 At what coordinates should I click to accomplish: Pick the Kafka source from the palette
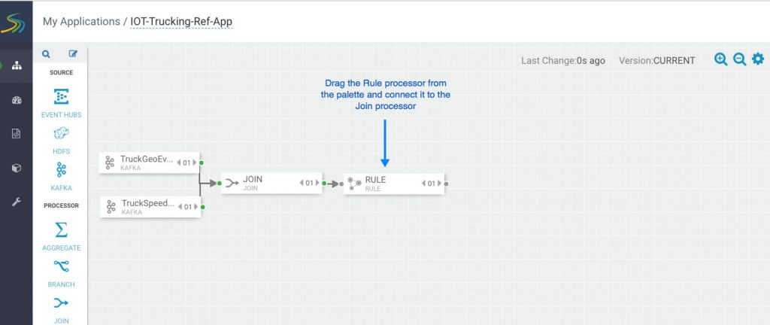[x=61, y=171]
